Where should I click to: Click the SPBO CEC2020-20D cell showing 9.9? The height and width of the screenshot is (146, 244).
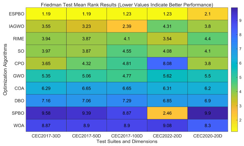(x=208, y=113)
